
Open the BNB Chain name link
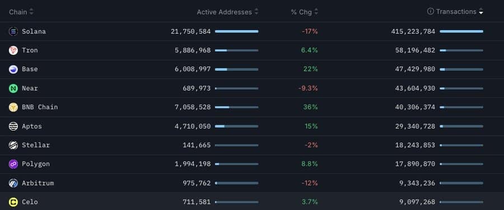[x=40, y=107]
